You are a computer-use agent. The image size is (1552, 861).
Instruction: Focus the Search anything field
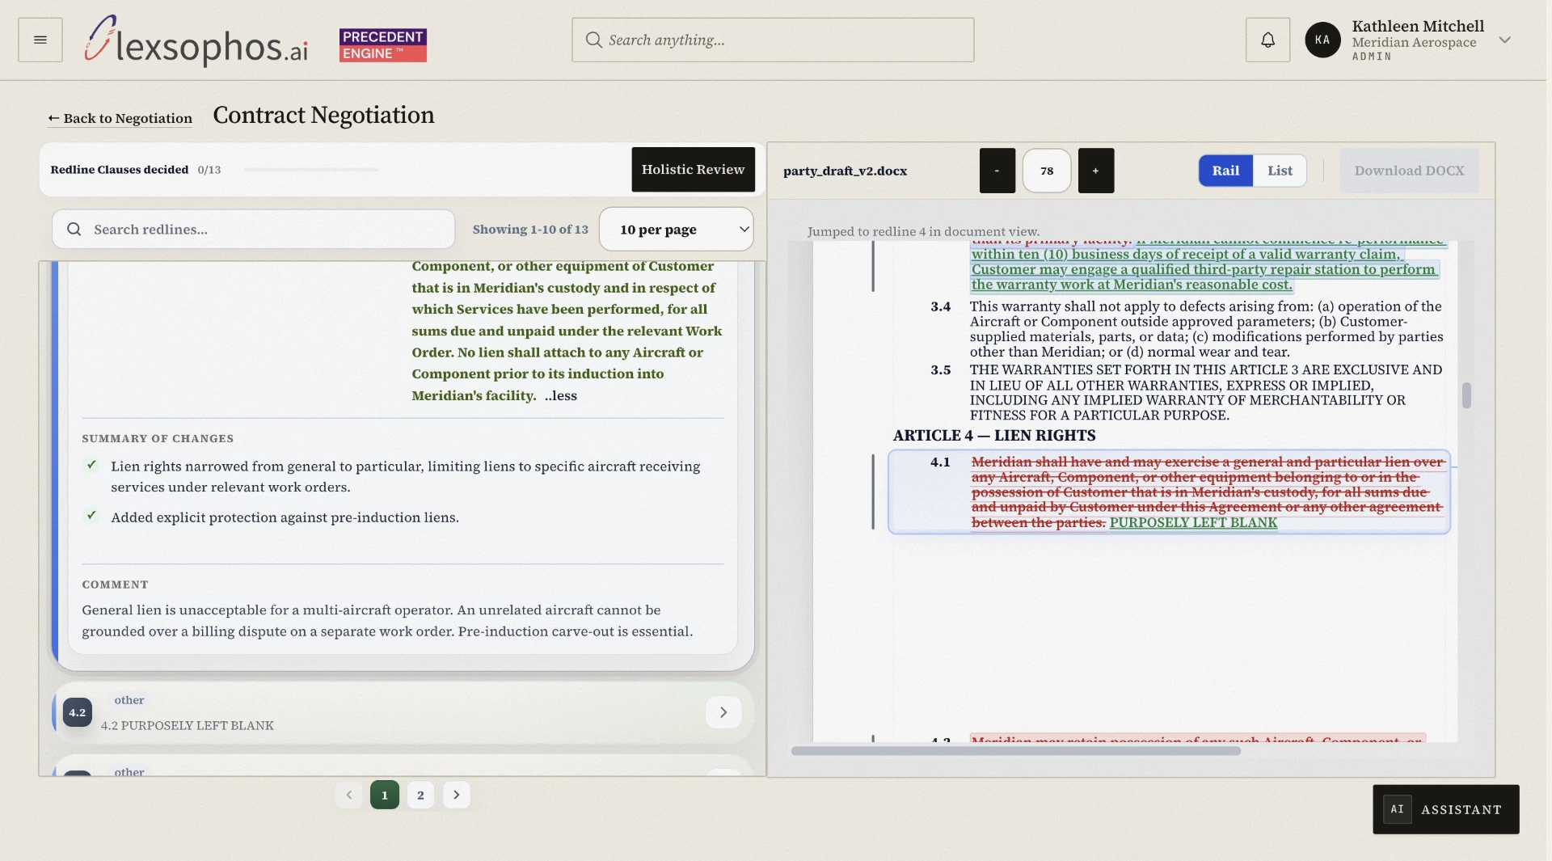click(773, 40)
